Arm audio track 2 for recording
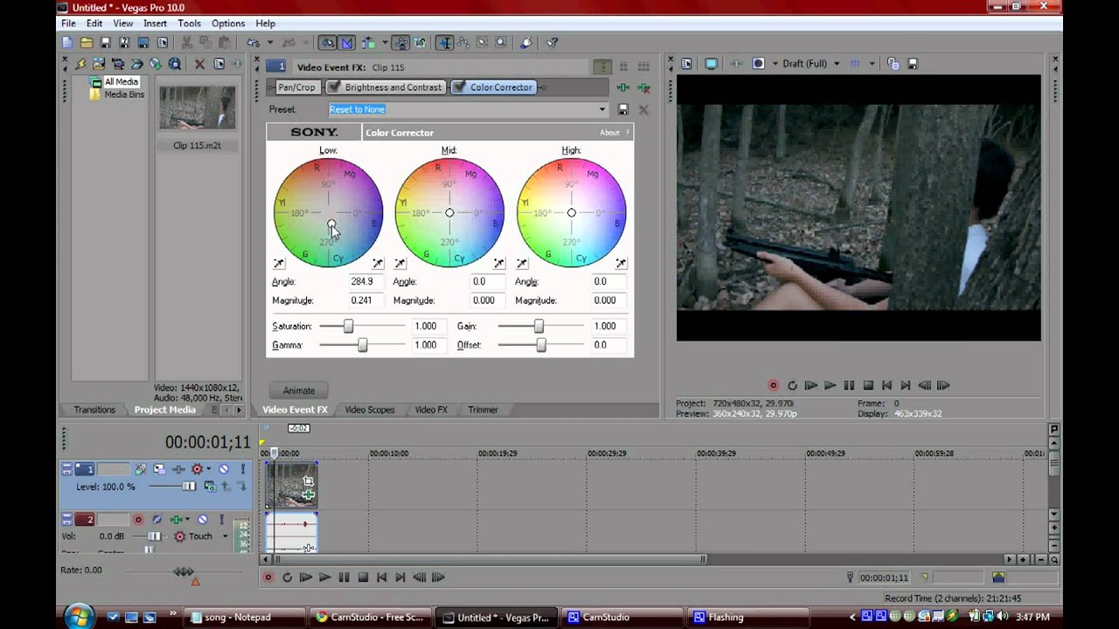This screenshot has height=629, width=1119. click(138, 520)
